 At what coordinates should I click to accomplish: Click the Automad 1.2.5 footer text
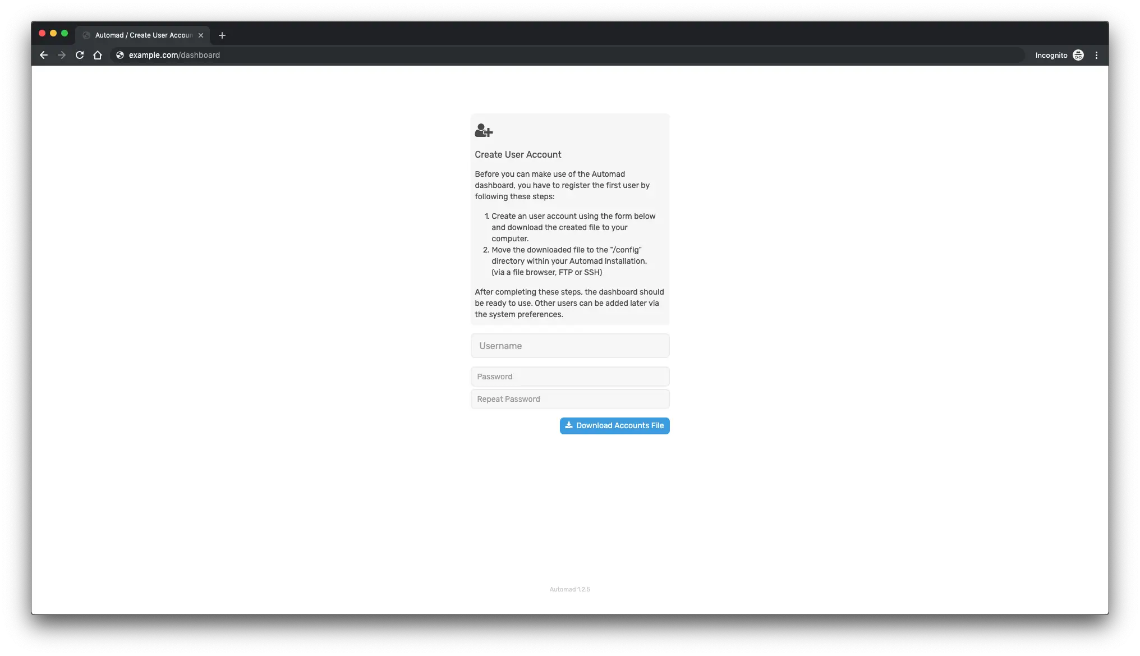(569, 589)
